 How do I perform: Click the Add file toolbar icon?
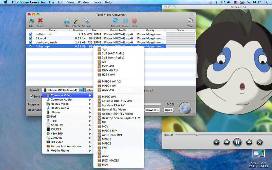tap(31, 21)
